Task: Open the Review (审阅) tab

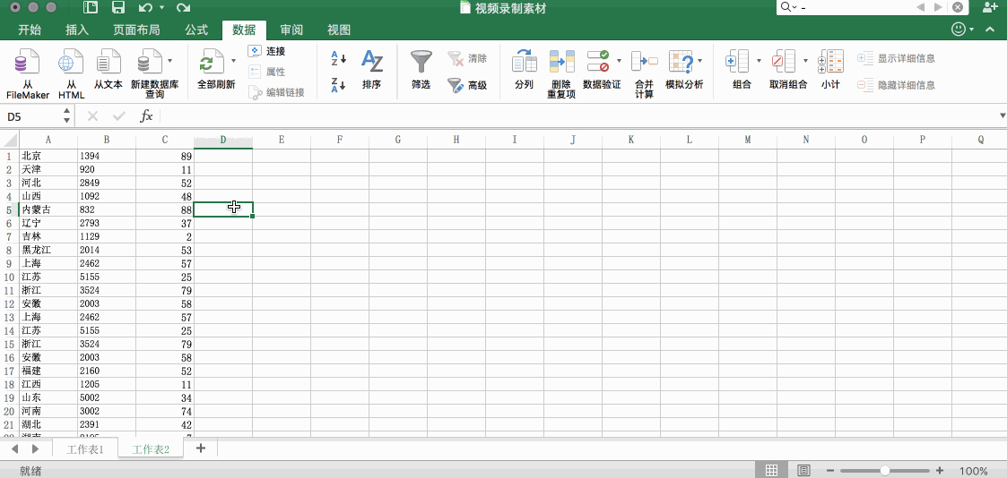Action: pyautogui.click(x=291, y=30)
